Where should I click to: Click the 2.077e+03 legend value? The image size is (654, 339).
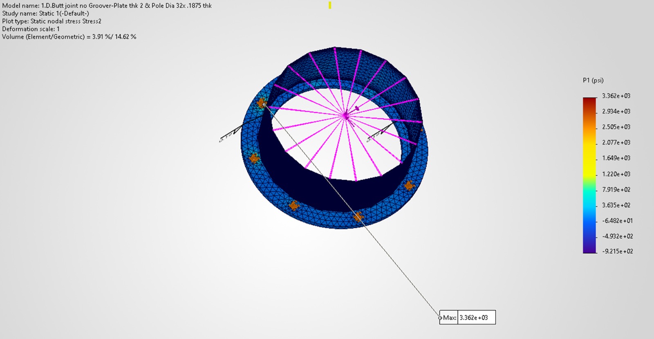616,142
